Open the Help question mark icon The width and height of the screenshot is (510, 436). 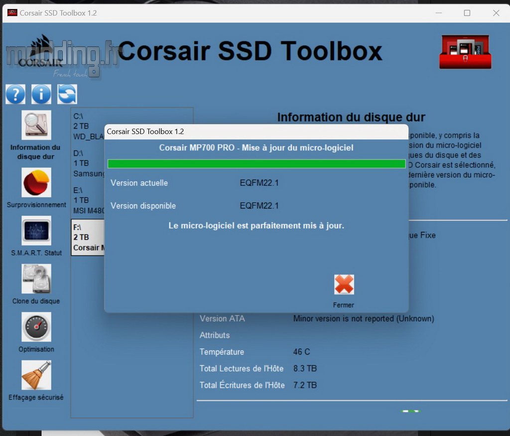coord(15,94)
